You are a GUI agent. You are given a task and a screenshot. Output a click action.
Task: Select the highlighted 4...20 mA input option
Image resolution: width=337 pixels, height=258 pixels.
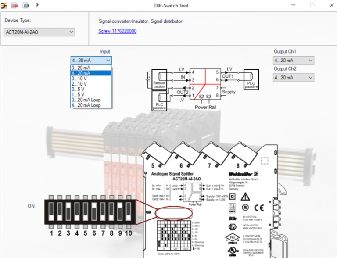click(91, 73)
